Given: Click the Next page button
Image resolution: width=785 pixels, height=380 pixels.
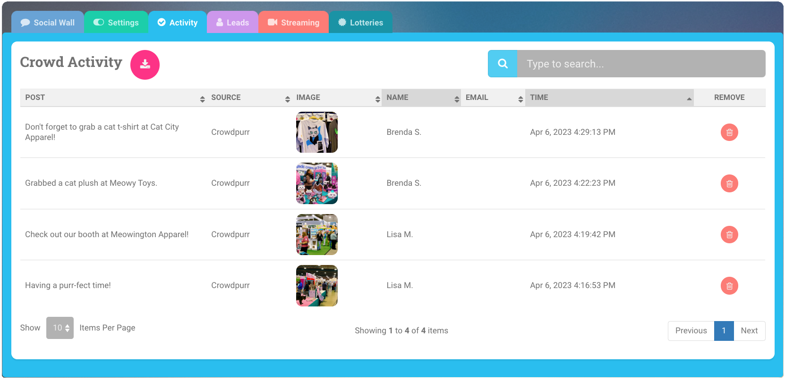Looking at the screenshot, I should pos(749,330).
